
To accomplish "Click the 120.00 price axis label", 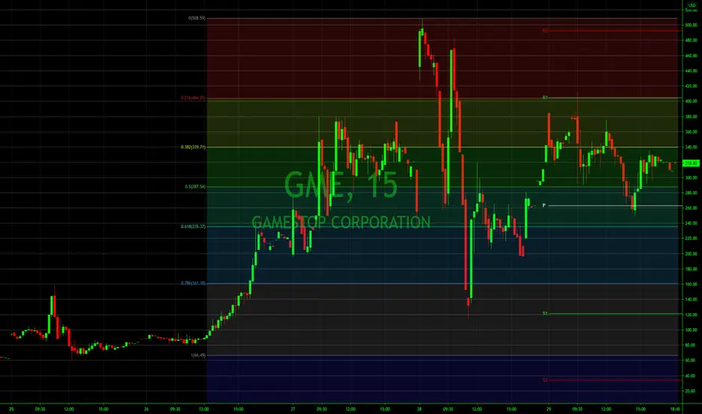I will click(x=691, y=315).
